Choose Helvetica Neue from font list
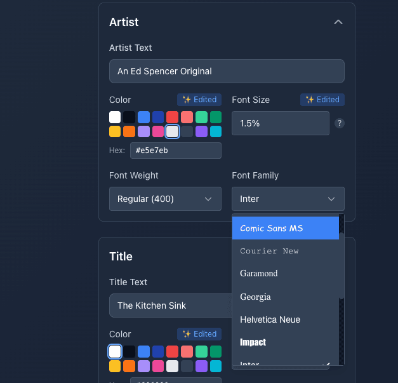Screen dimensions: 398x383 click(x=286, y=319)
